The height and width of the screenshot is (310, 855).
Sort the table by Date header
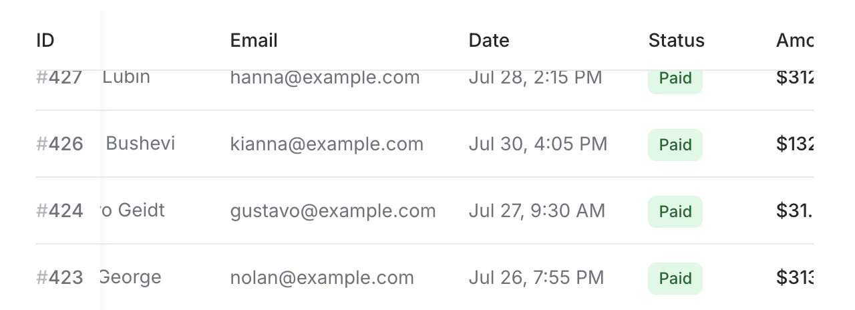point(489,41)
